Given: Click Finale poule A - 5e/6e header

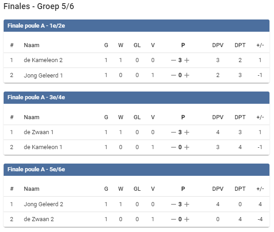Looking at the screenshot, I should pos(136,169).
